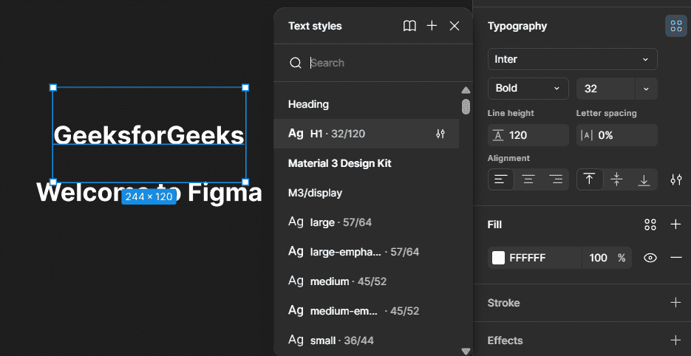Click the line height icon
Image resolution: width=691 pixels, height=356 pixels.
pyautogui.click(x=498, y=135)
